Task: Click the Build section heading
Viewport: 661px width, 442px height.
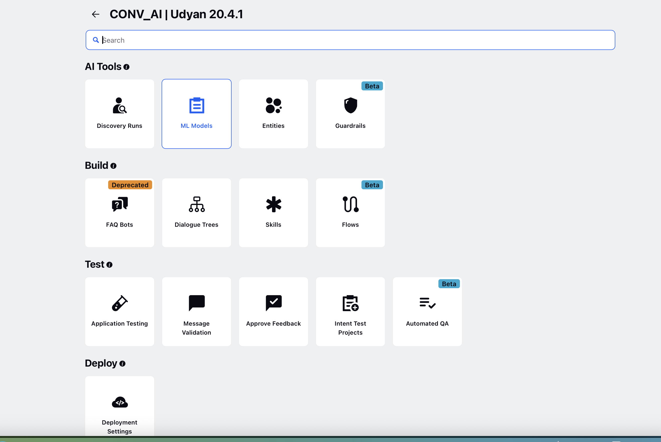Action: [97, 166]
